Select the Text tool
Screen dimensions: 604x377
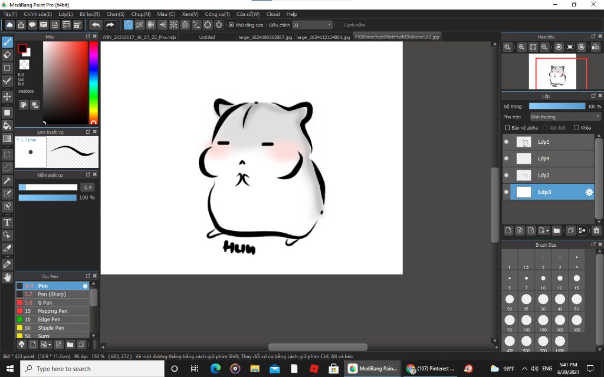click(7, 222)
